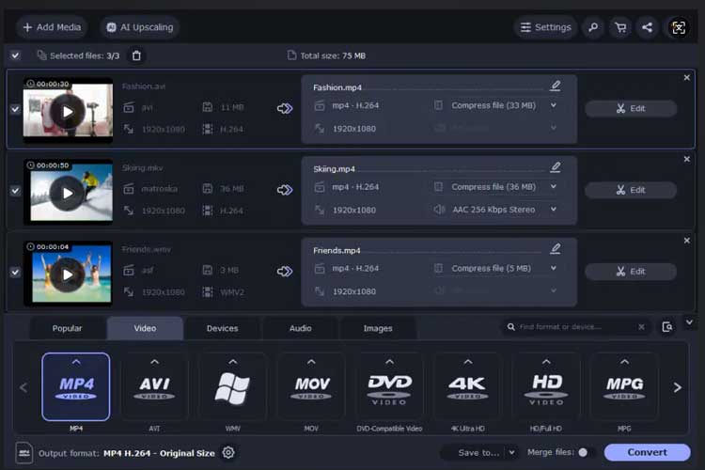Click Edit for the Skiing.mp4 row
The width and height of the screenshot is (705, 470).
coord(631,190)
